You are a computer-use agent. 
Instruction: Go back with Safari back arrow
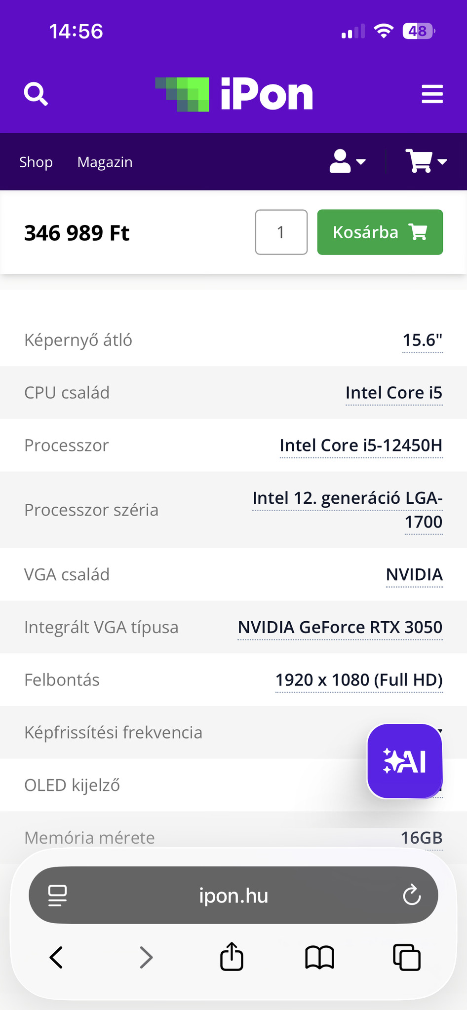(x=56, y=957)
